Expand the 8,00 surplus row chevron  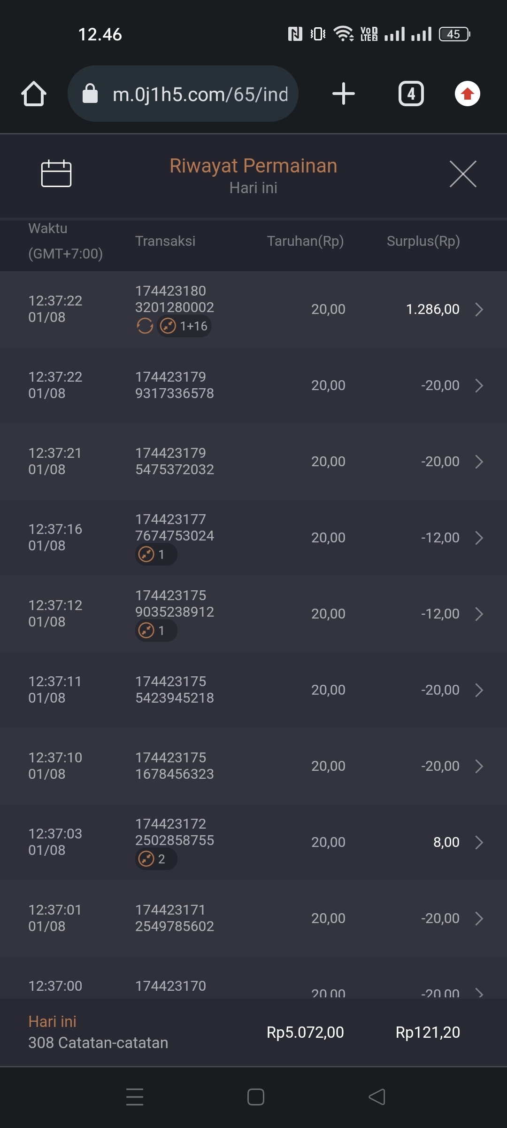click(478, 842)
